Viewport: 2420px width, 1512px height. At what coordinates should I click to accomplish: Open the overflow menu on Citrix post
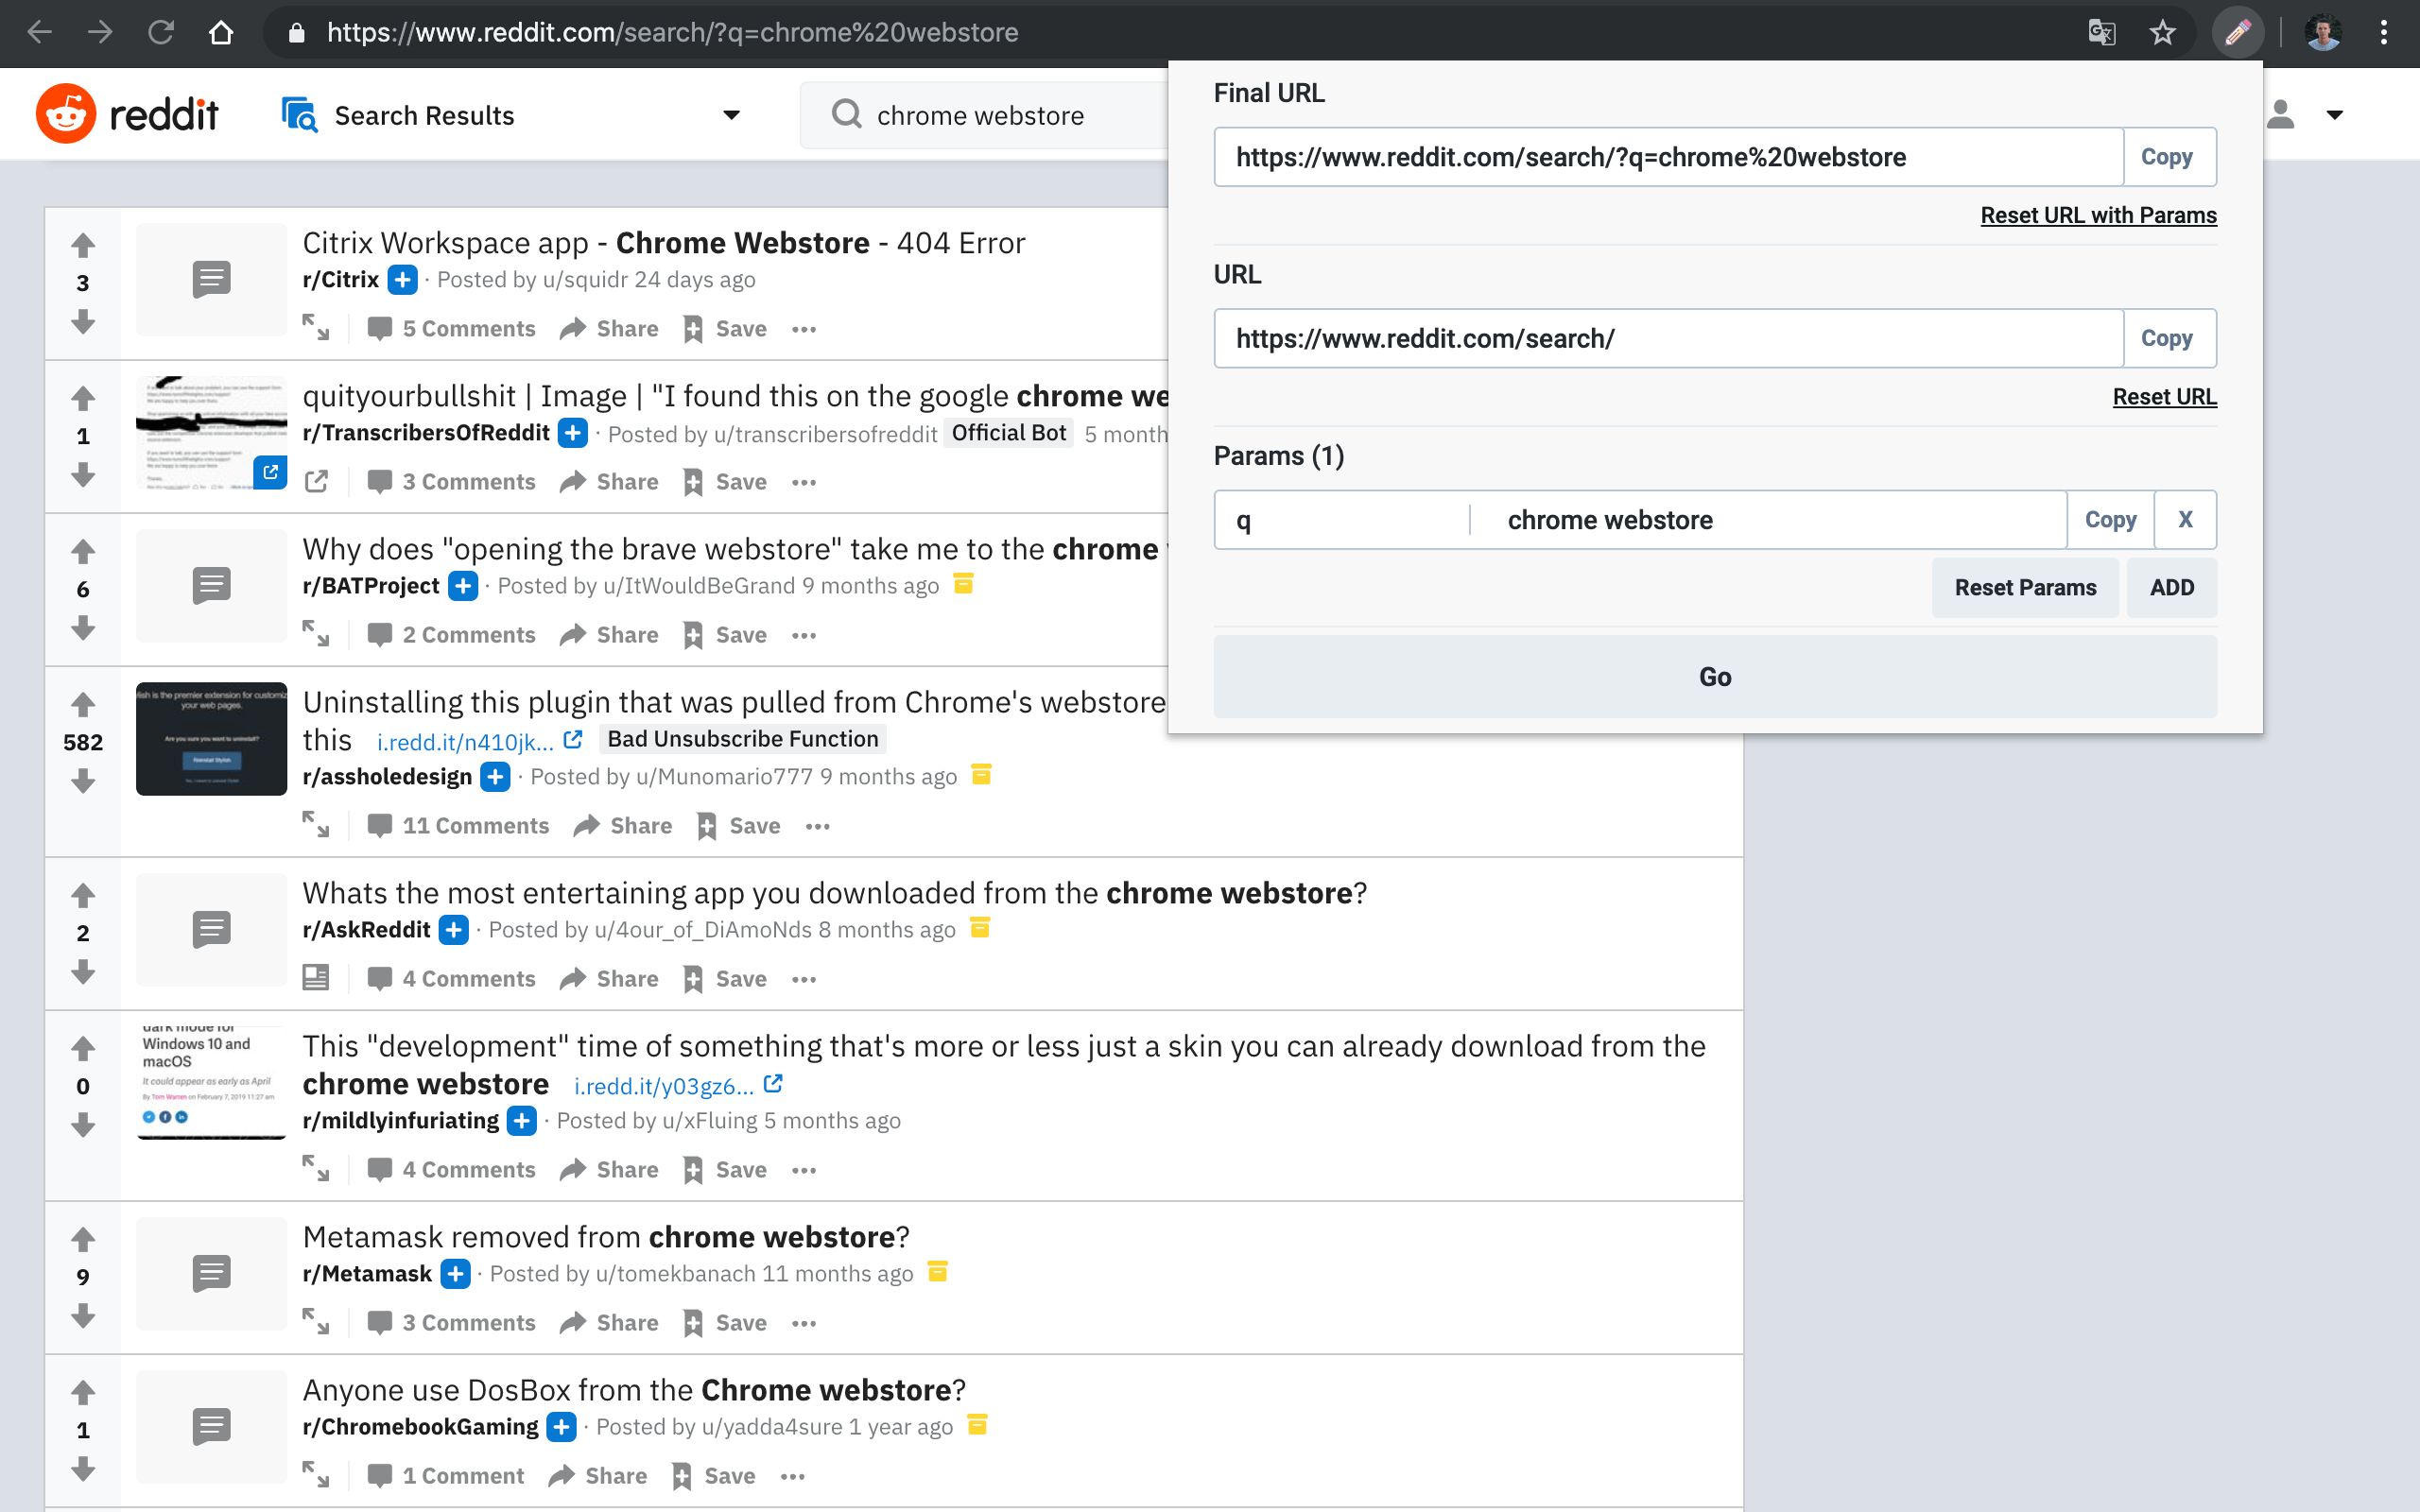pyautogui.click(x=803, y=328)
